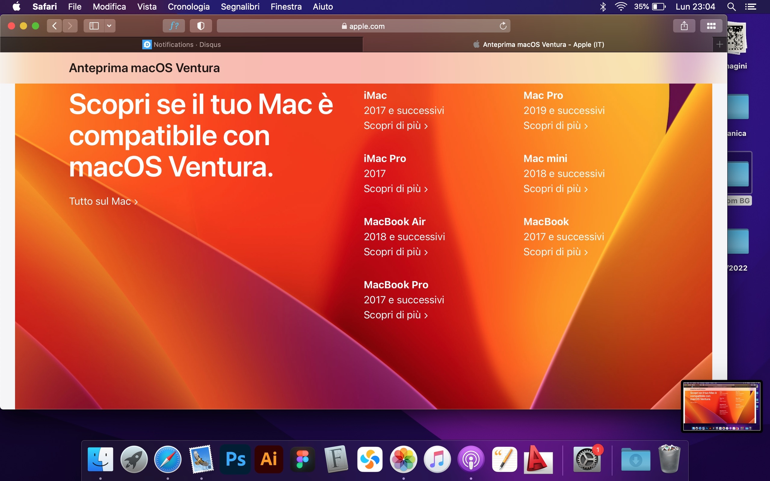Click the Bluetooth status icon
This screenshot has height=481, width=770.
[603, 7]
